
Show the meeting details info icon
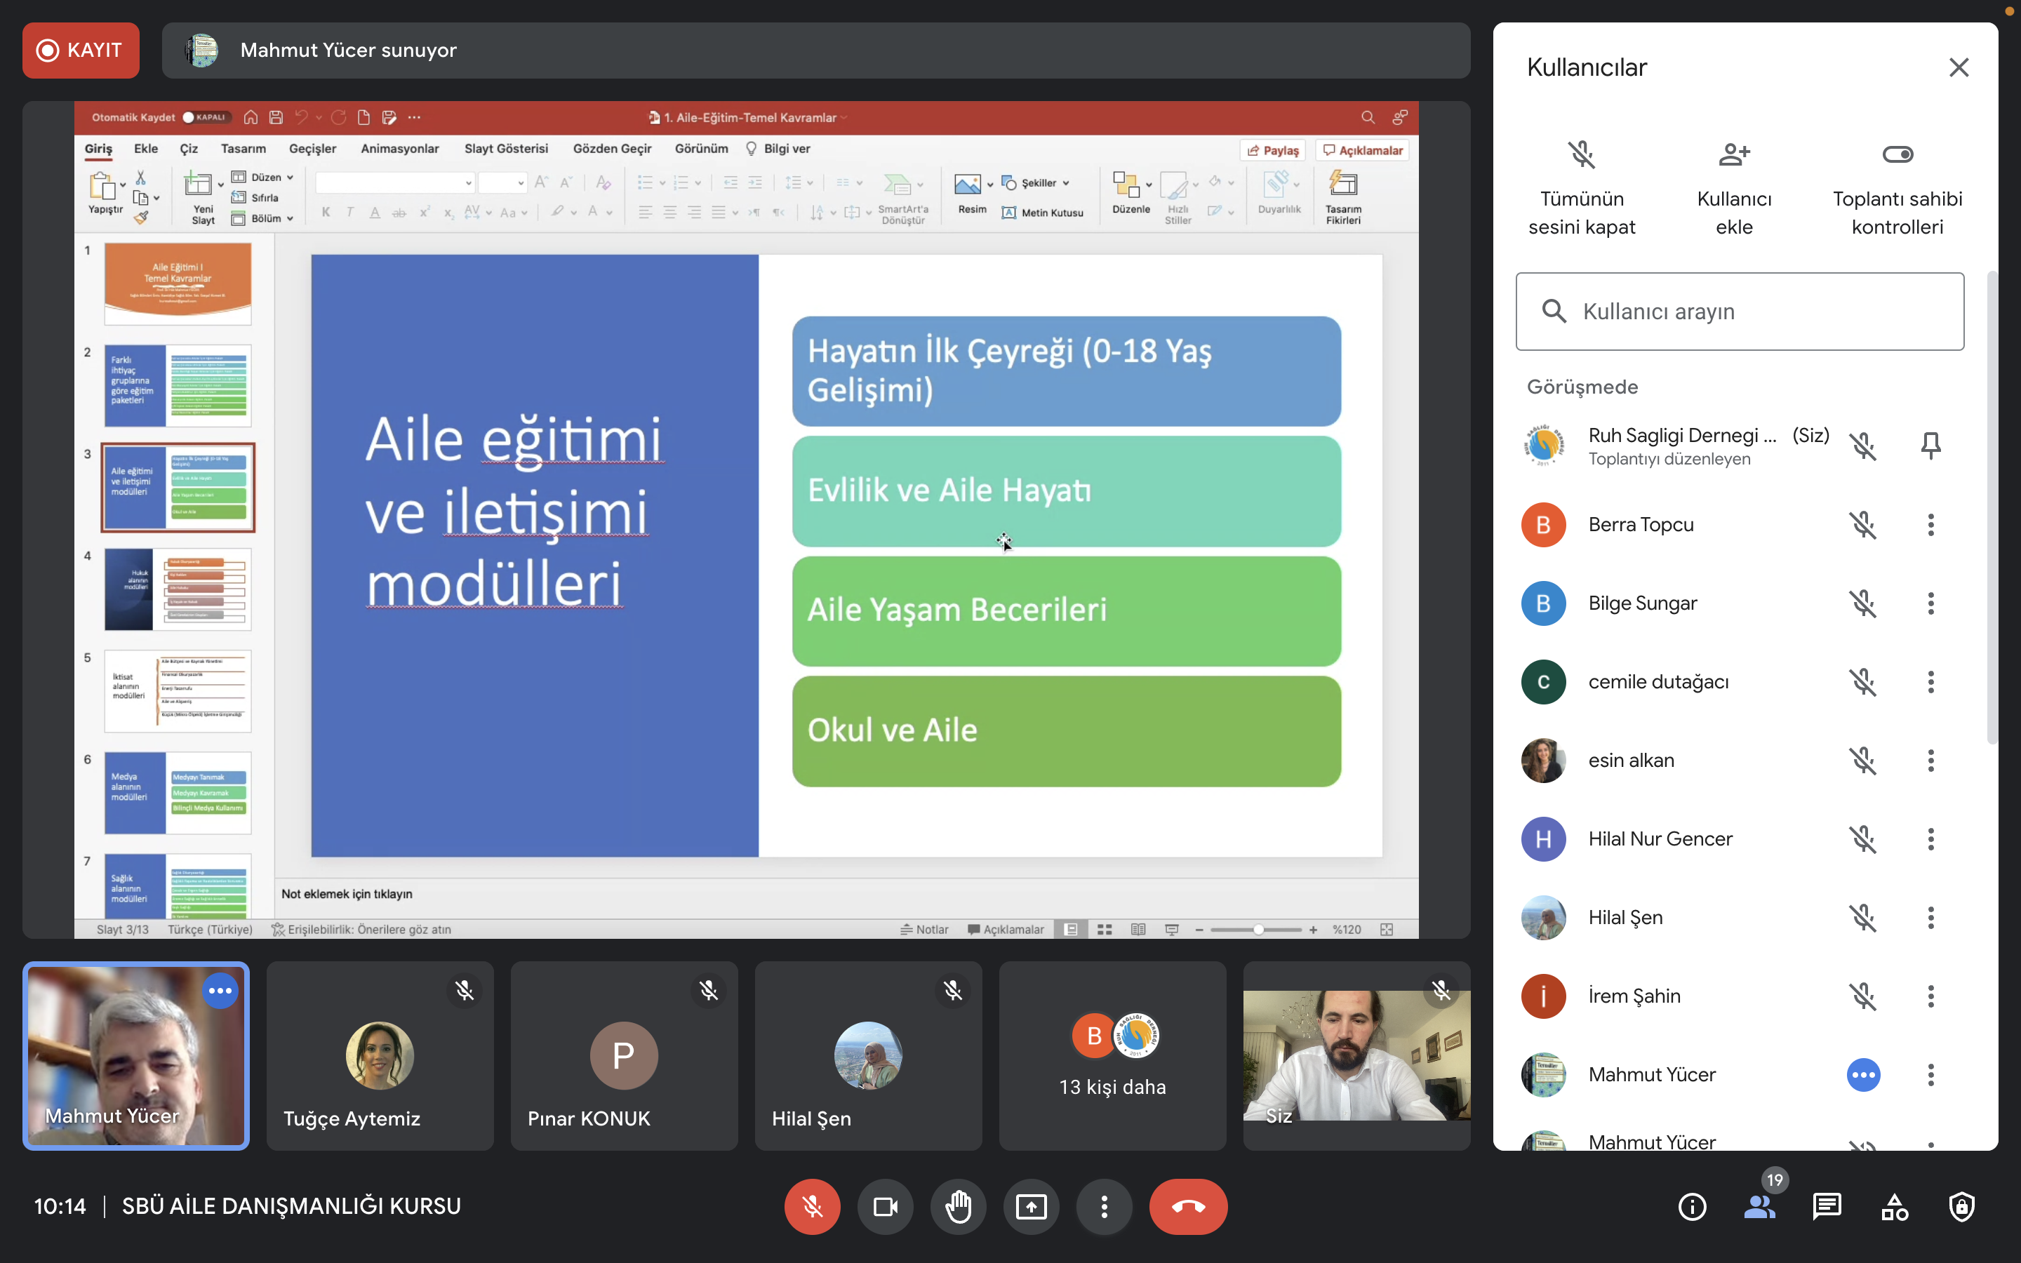pyautogui.click(x=1692, y=1206)
